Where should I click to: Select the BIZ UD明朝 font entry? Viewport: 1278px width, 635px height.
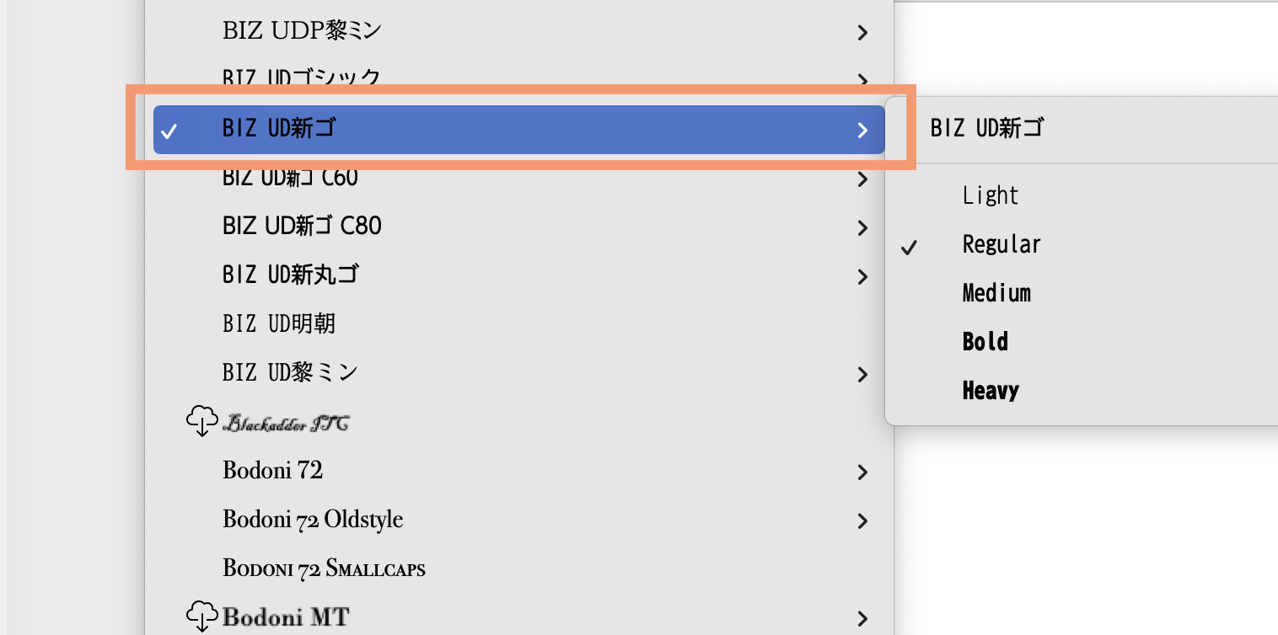point(279,323)
